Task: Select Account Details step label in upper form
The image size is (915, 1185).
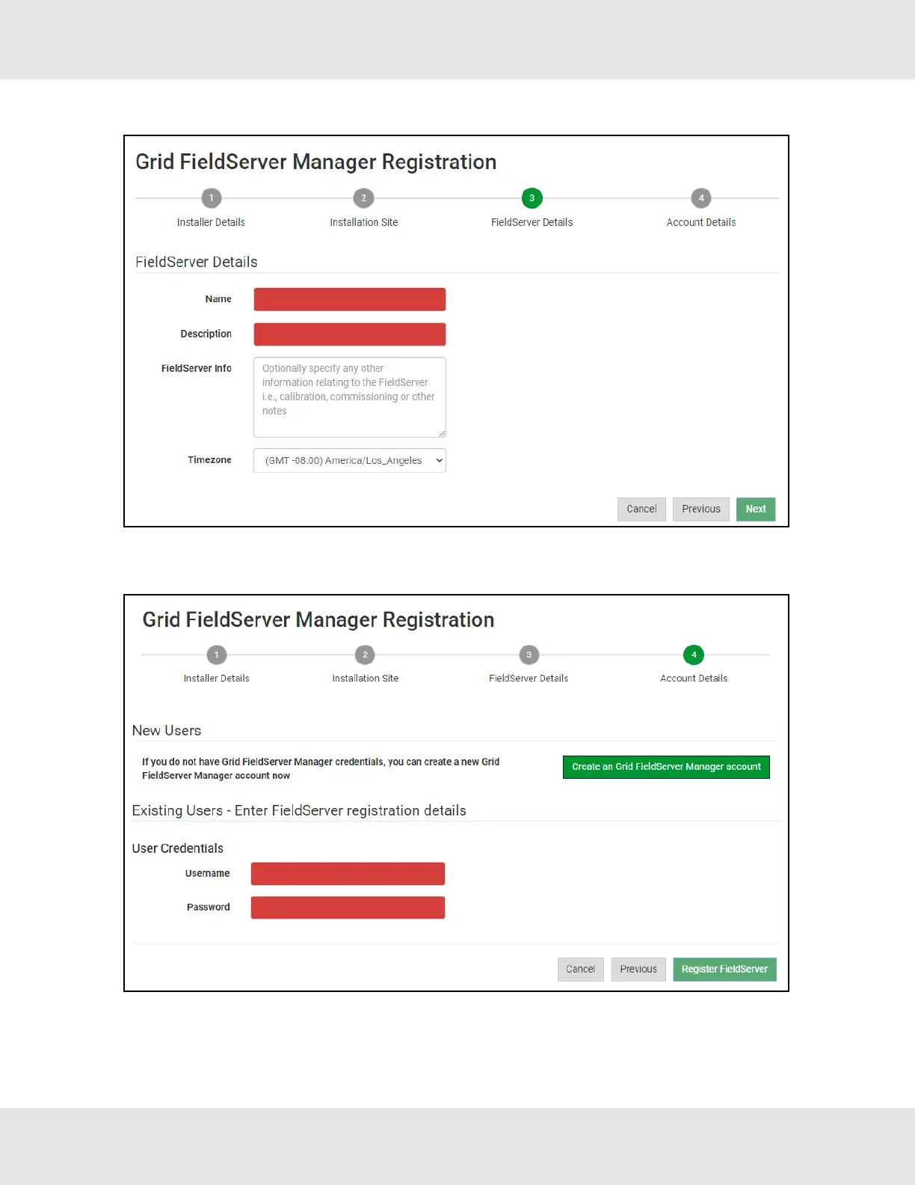Action: (700, 222)
